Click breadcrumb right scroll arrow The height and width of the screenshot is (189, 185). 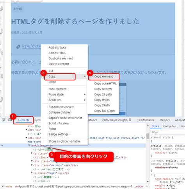pyautogui.click(x=147, y=186)
